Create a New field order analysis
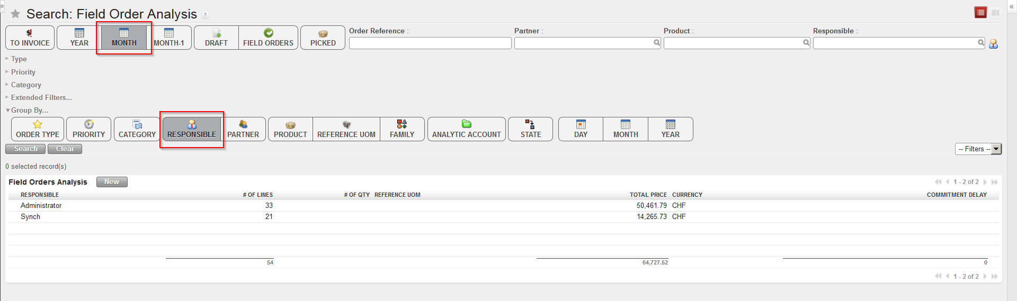 (x=112, y=182)
